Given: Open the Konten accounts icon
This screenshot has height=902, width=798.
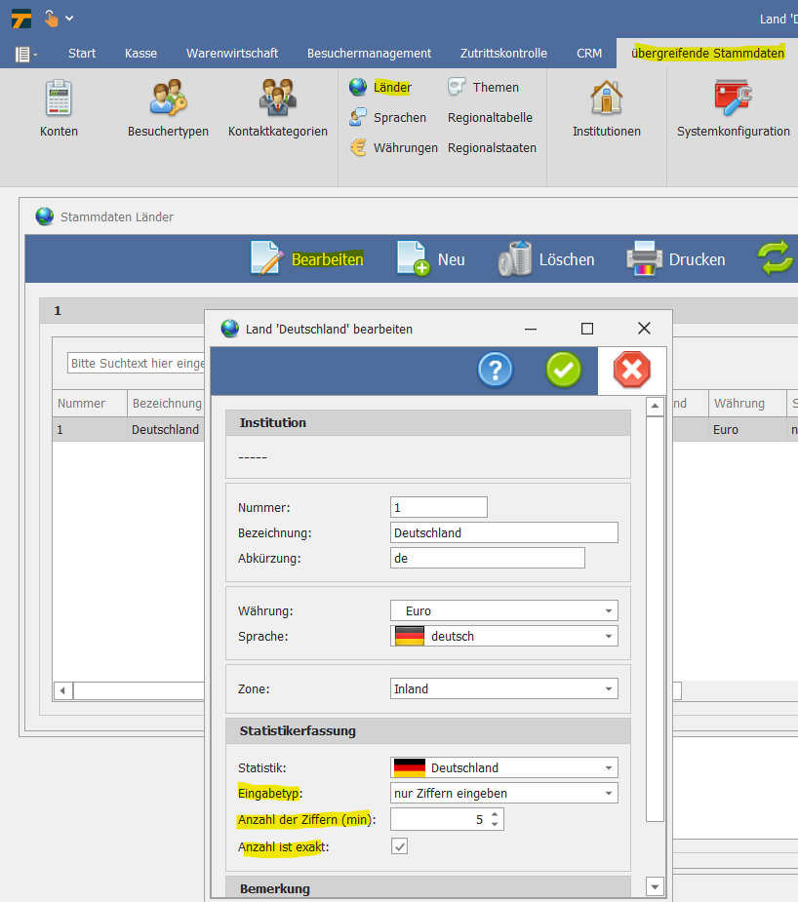Looking at the screenshot, I should pos(59,99).
